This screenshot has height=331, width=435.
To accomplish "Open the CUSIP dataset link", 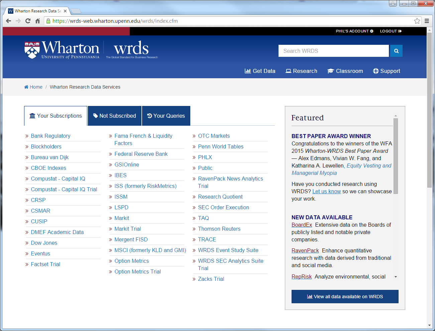I will (39, 221).
